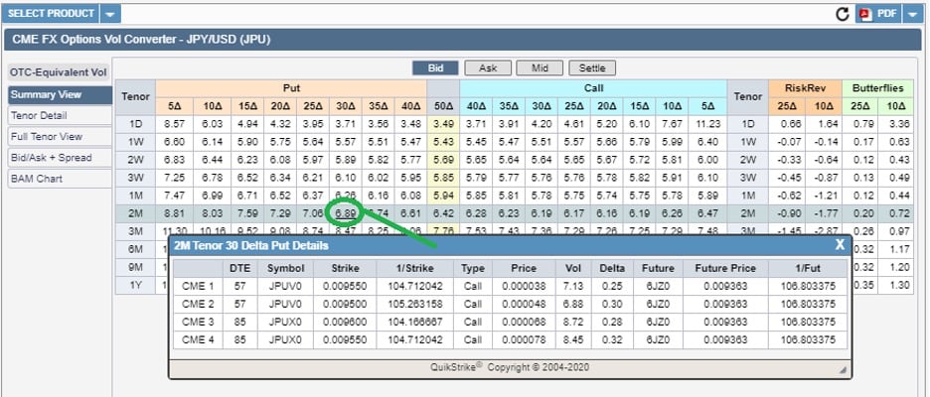Open the dropdown arrow beside PDF
930x397 pixels.
[911, 14]
